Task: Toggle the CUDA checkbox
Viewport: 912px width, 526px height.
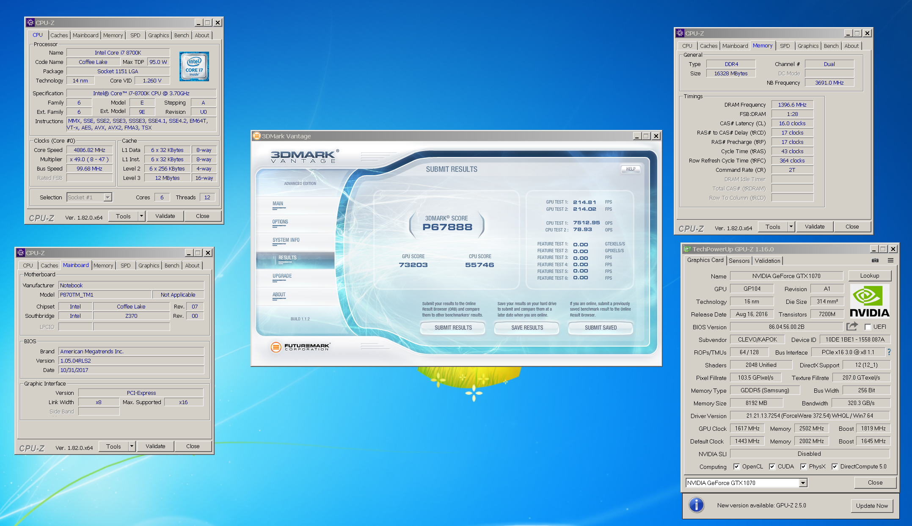Action: (772, 466)
